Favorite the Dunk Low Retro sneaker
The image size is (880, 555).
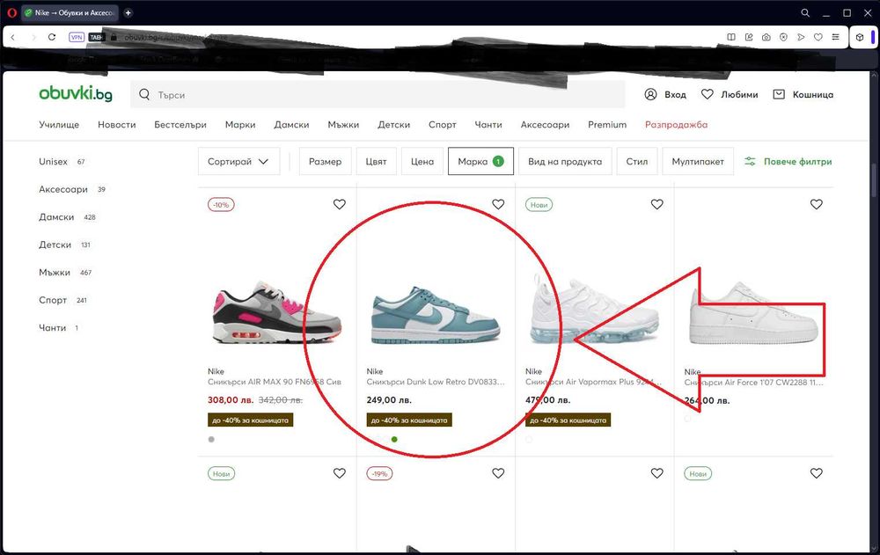tap(498, 204)
